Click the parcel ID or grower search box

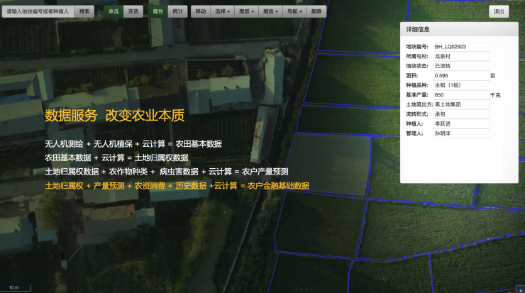pyautogui.click(x=38, y=11)
